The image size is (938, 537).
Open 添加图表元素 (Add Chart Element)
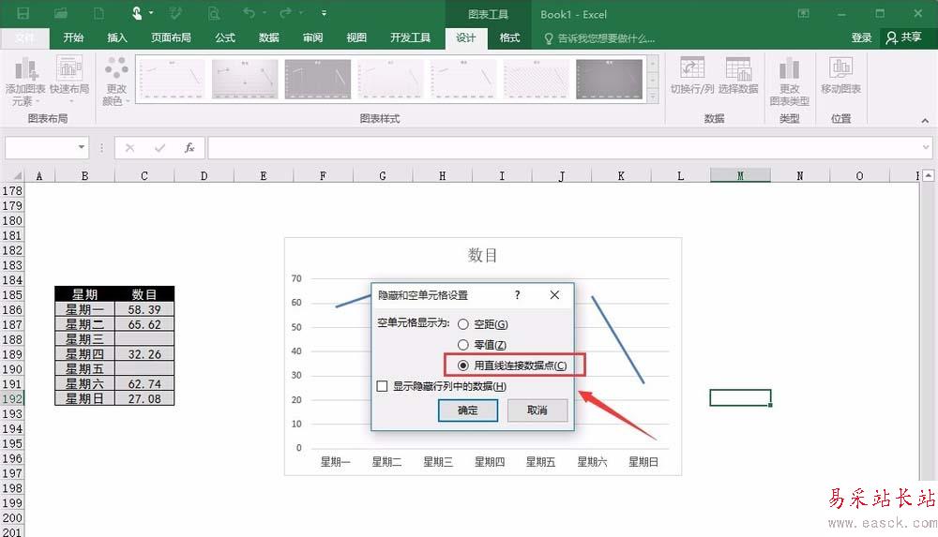coord(25,82)
